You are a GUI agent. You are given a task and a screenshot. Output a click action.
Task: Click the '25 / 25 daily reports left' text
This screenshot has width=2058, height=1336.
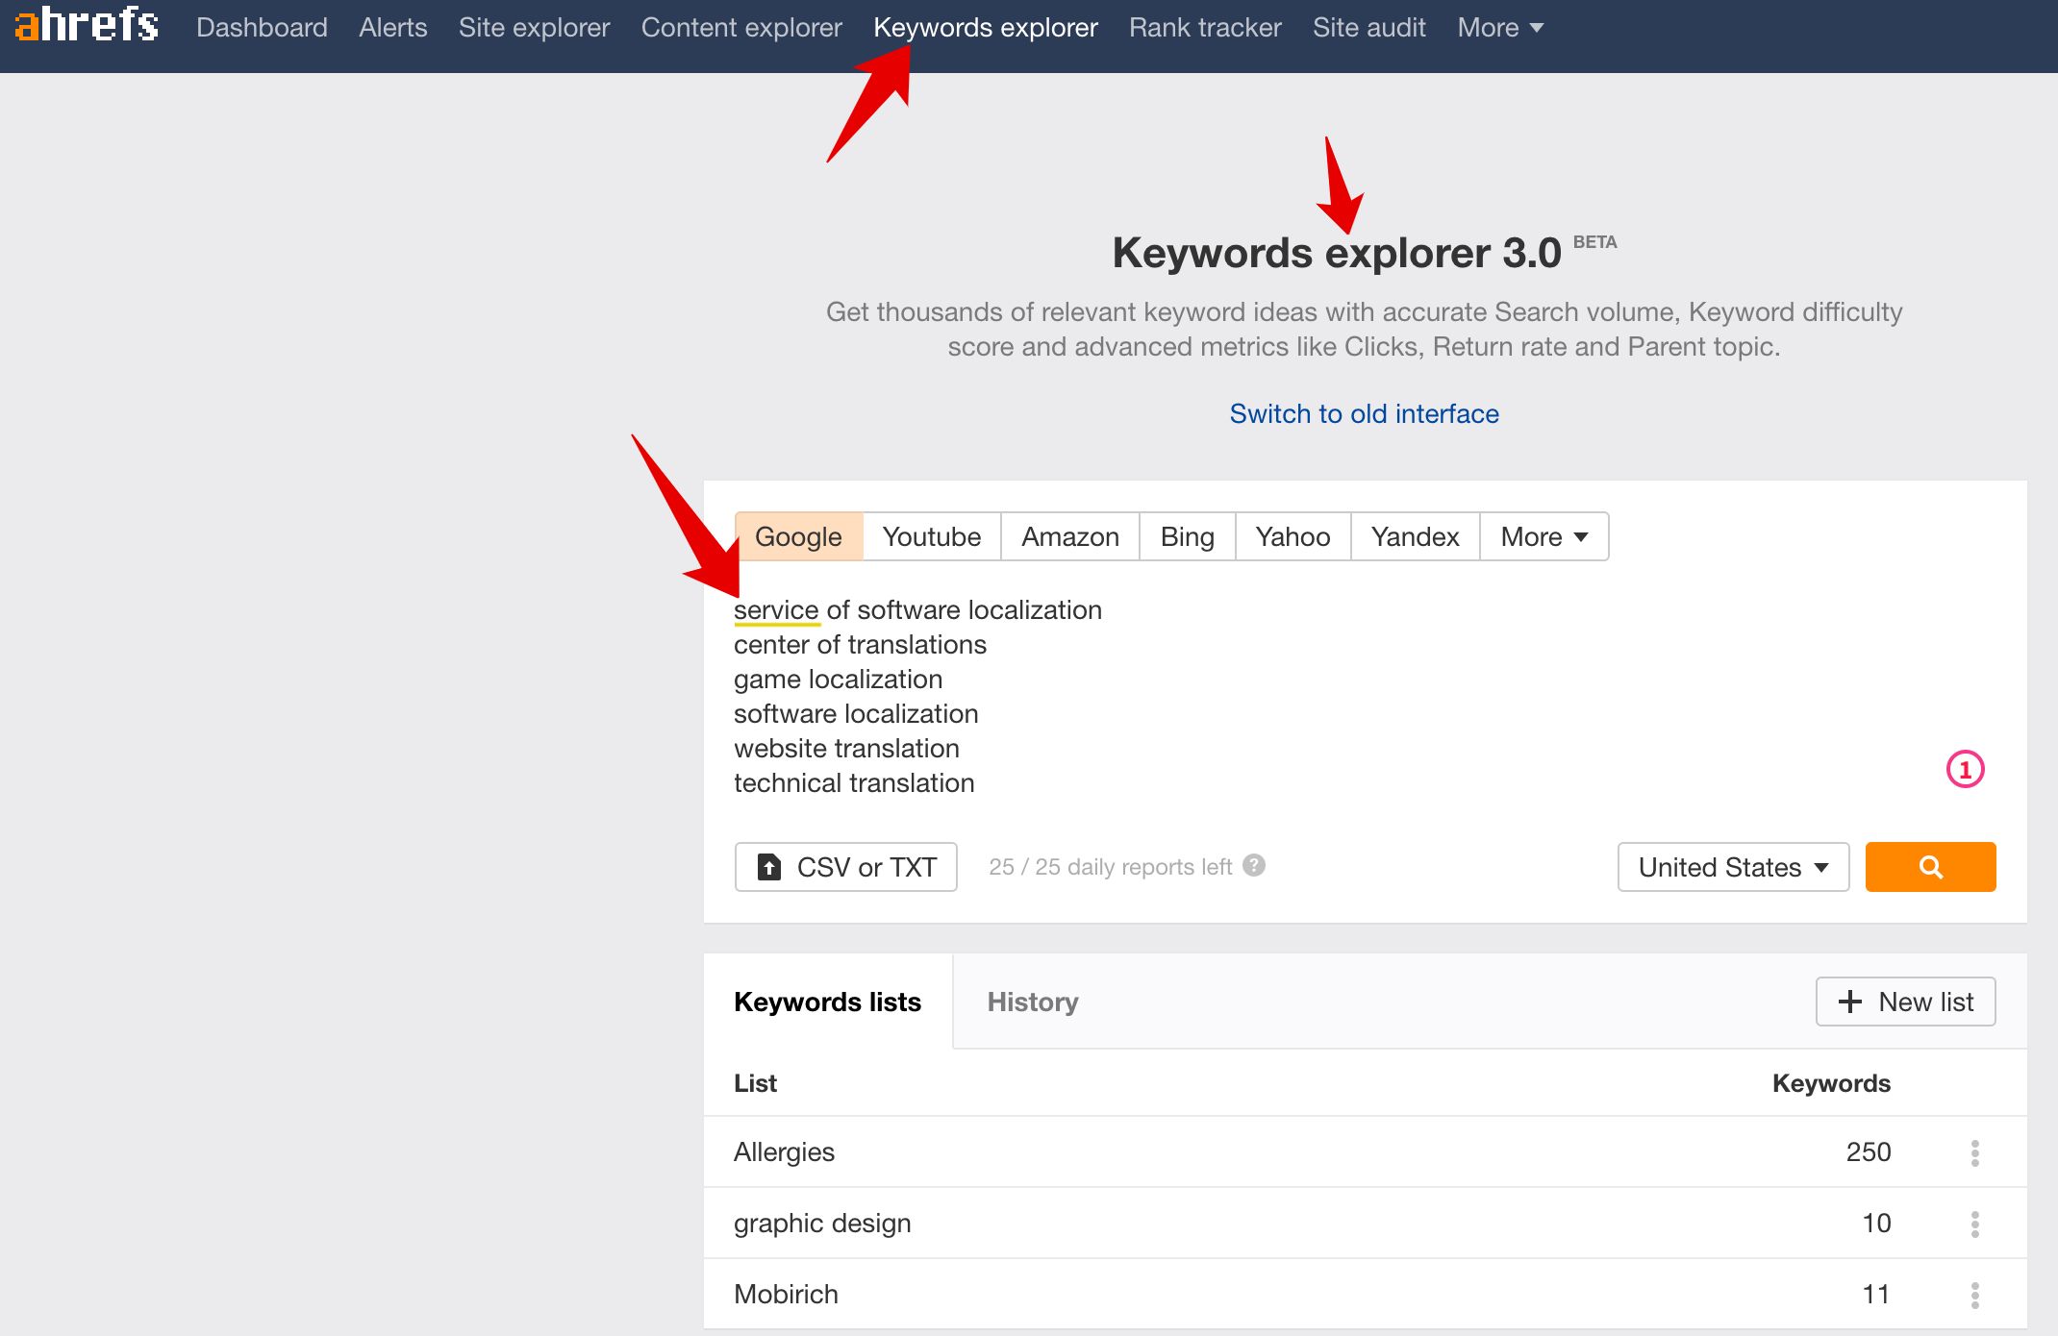click(x=1110, y=867)
